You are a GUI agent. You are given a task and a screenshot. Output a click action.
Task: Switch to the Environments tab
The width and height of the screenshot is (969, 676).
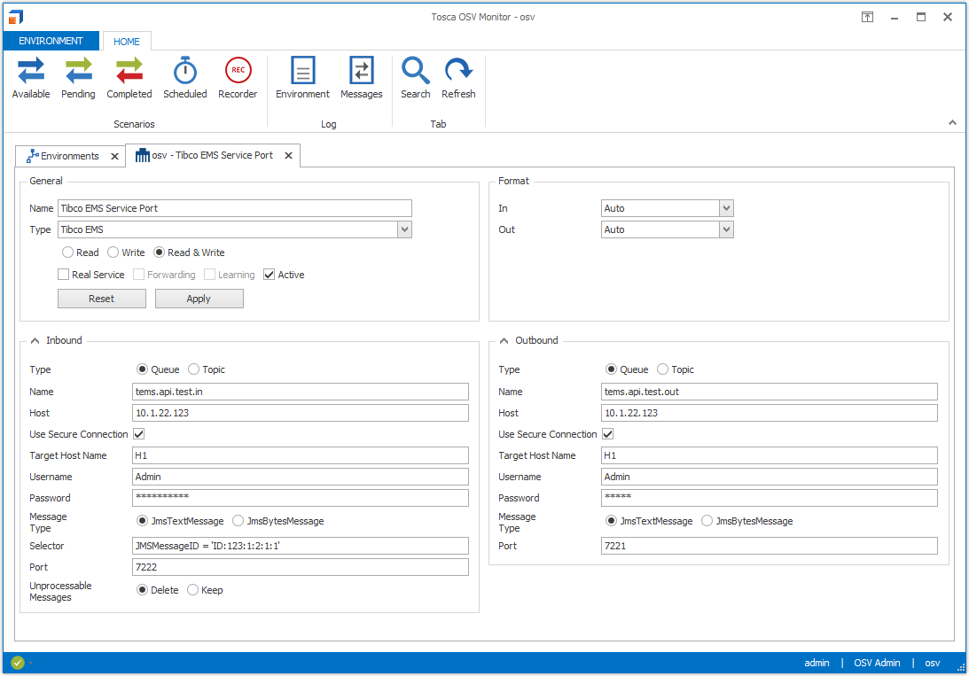point(69,156)
